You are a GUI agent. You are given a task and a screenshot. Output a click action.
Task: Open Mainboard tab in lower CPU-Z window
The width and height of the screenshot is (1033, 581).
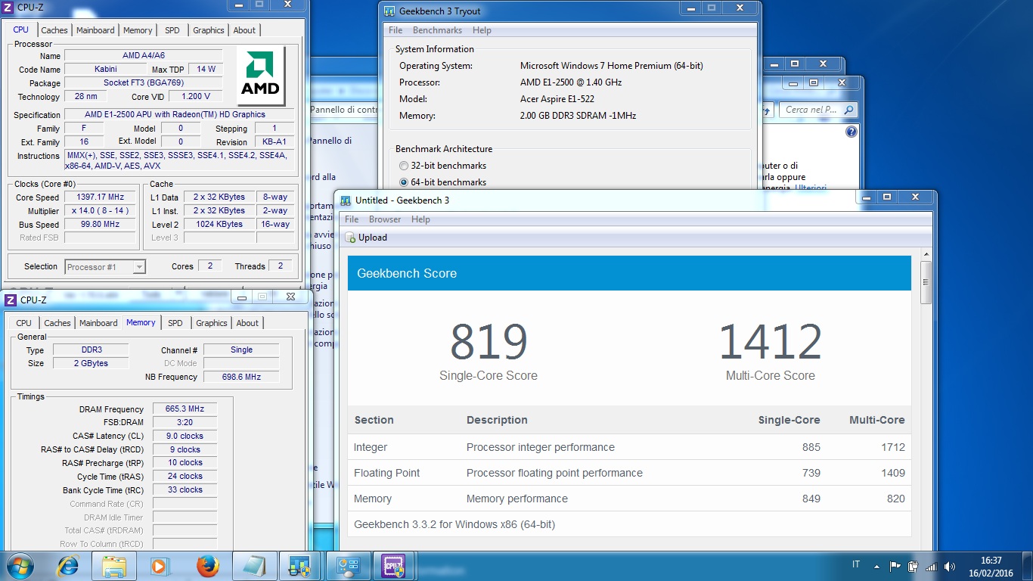[98, 323]
